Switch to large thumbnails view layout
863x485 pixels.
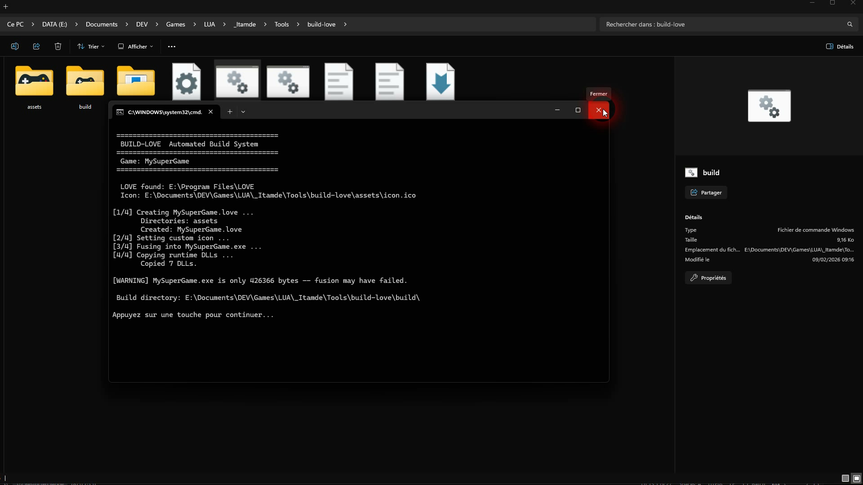click(x=857, y=478)
